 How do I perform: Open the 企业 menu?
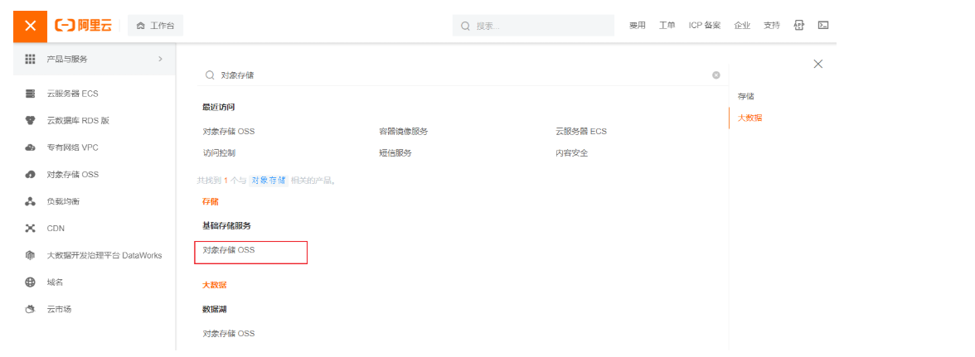[x=743, y=26]
